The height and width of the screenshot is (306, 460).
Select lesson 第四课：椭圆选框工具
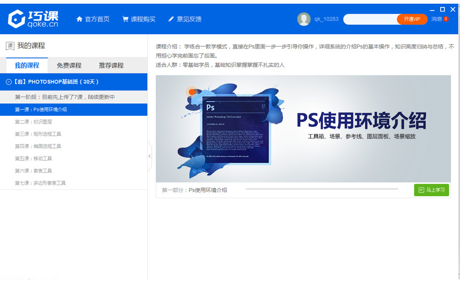(x=38, y=146)
